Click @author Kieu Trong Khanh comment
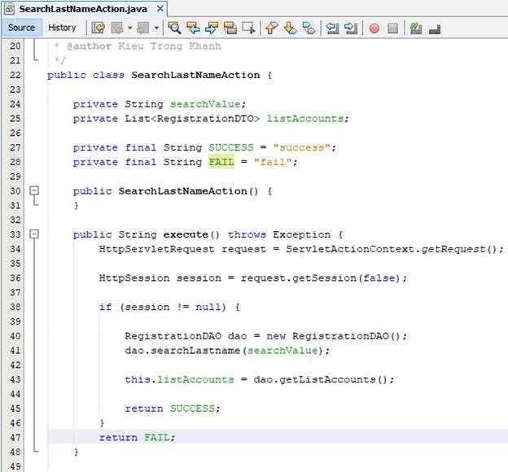Viewport: 508px width, 472px height. tap(144, 46)
